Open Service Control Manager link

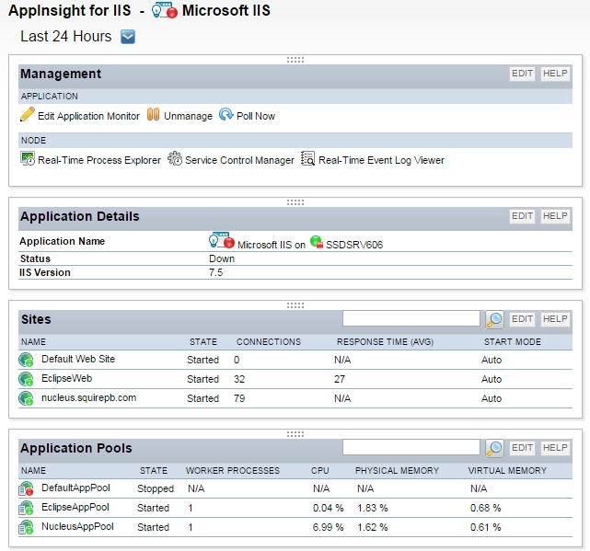[x=239, y=160]
